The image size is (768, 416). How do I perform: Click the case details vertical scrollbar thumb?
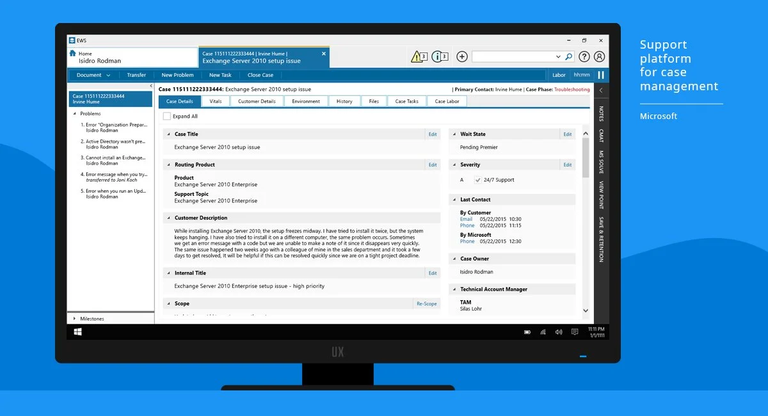[x=586, y=158]
